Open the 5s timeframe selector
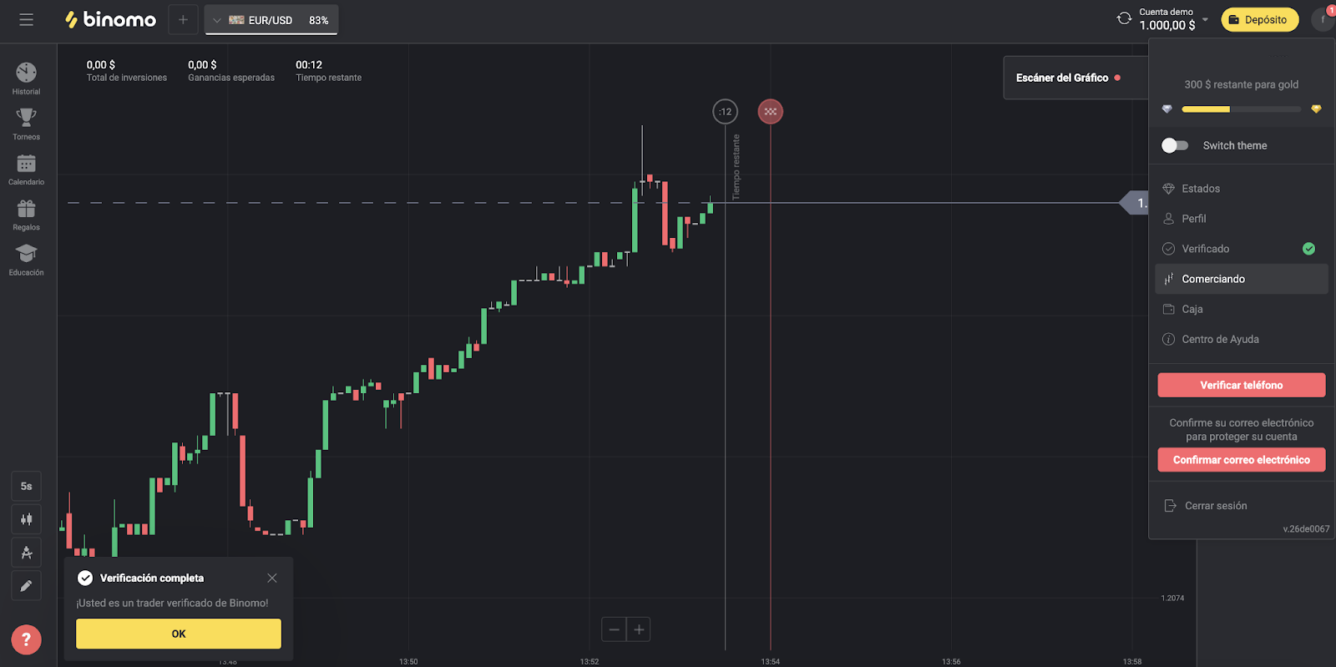The width and height of the screenshot is (1336, 667). click(x=27, y=486)
